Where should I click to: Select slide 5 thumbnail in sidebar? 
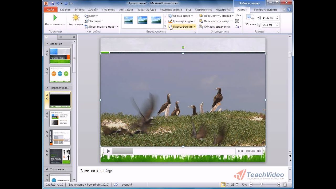pos(60,137)
